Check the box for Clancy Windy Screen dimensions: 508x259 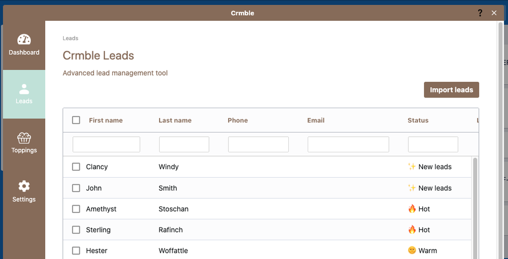pos(76,167)
